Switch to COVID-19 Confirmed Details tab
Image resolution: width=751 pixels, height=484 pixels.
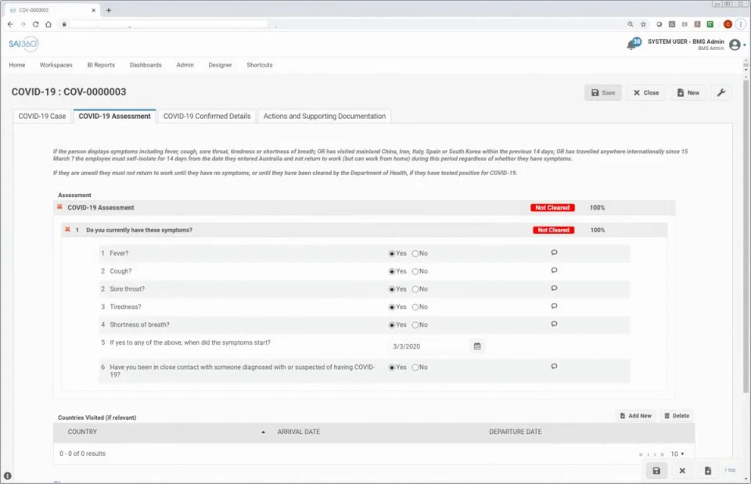tap(207, 116)
